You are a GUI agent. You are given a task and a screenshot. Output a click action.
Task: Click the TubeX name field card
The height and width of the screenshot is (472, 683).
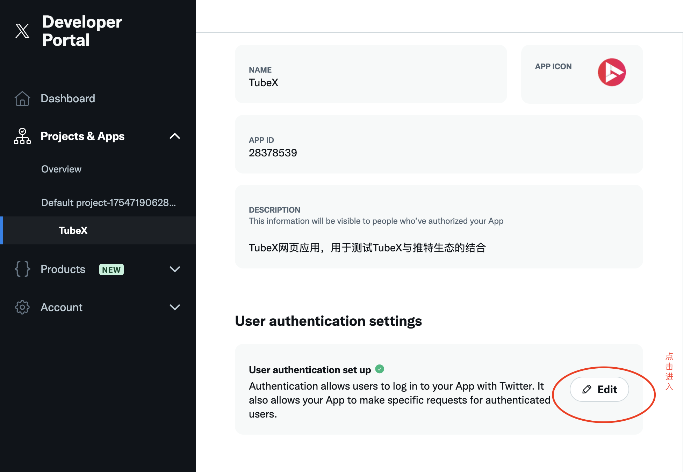tap(371, 74)
